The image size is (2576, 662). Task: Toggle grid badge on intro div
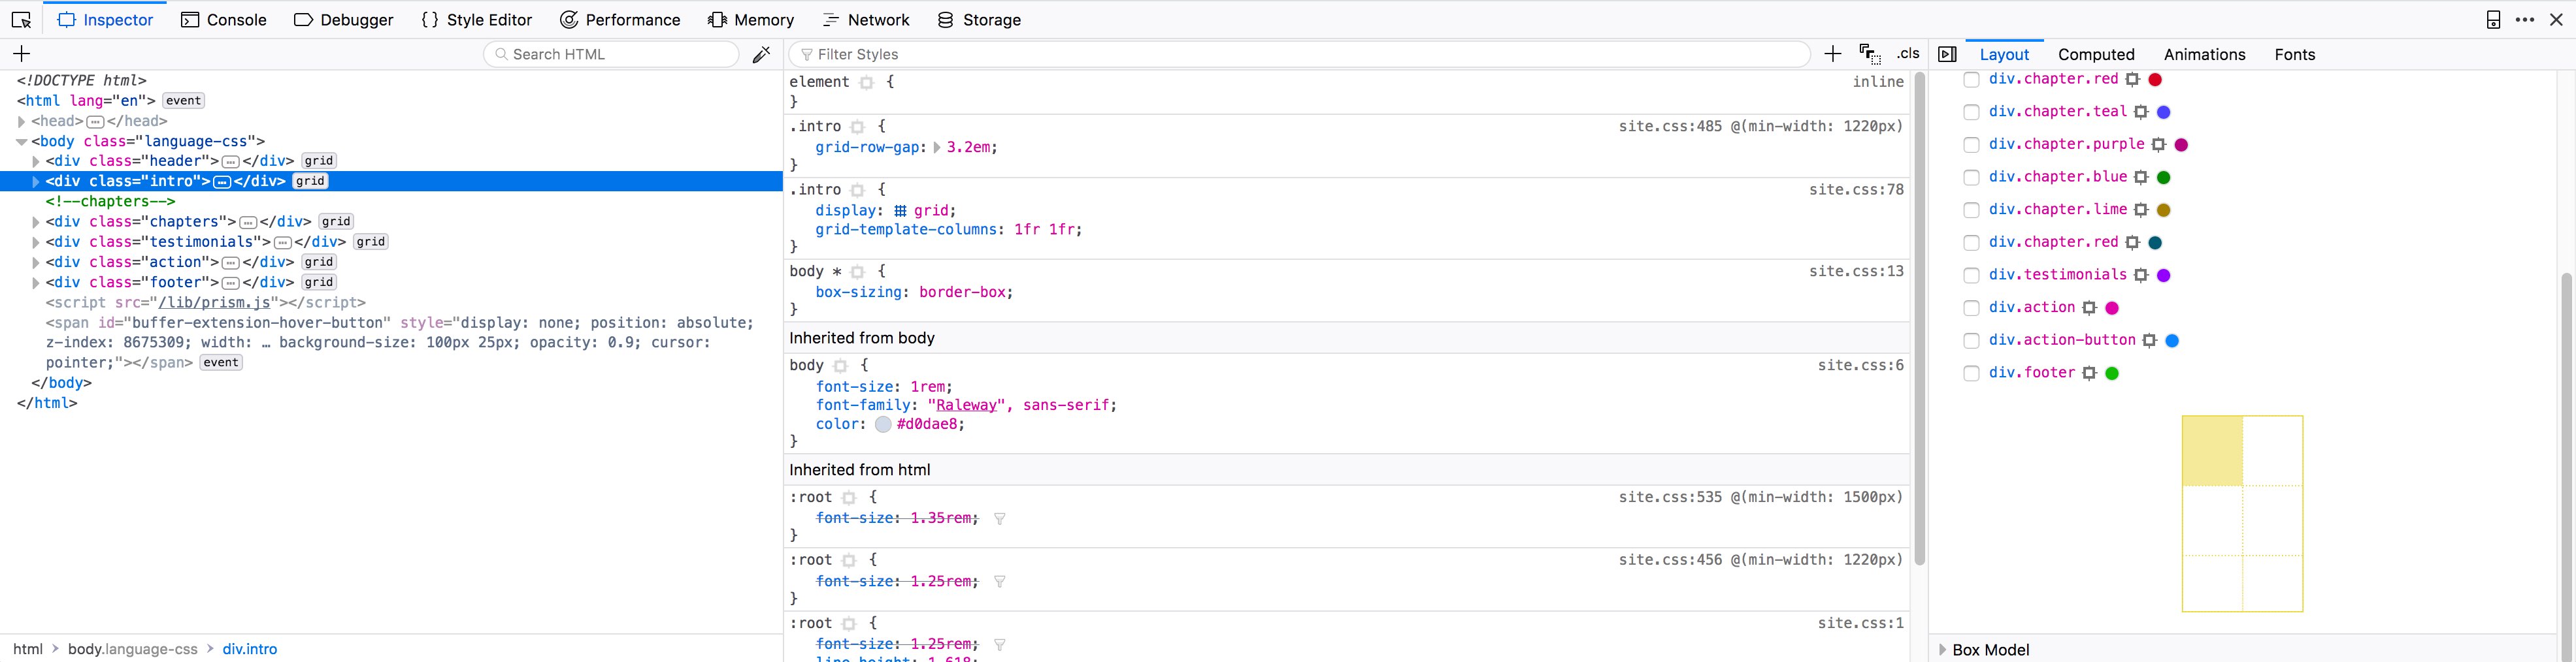(310, 181)
